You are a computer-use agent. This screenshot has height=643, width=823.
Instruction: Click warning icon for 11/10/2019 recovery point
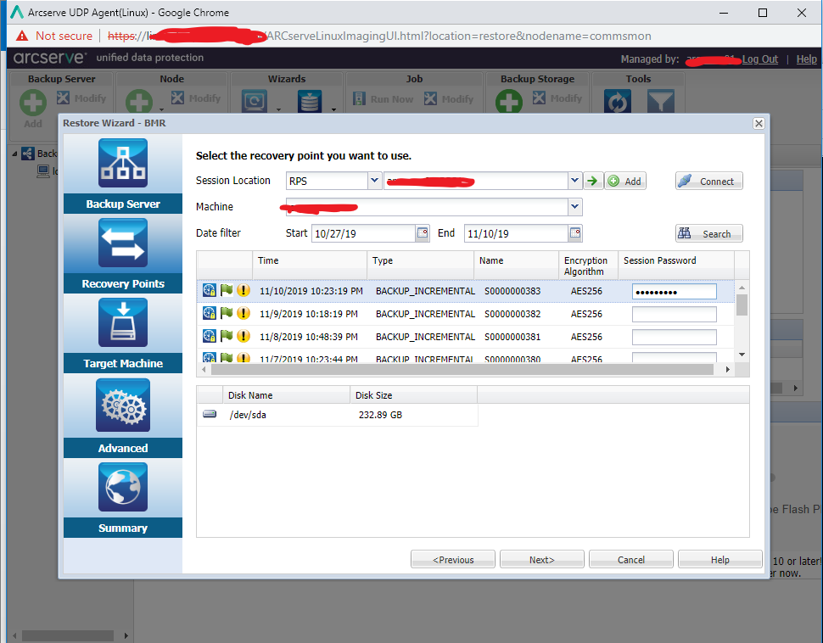[x=244, y=290]
